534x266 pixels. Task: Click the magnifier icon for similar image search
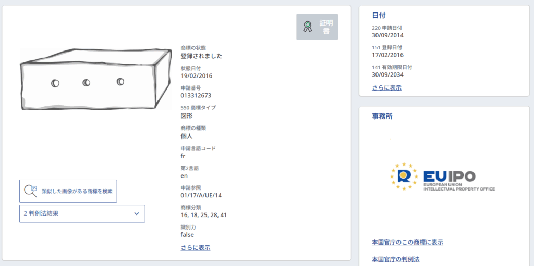31,191
